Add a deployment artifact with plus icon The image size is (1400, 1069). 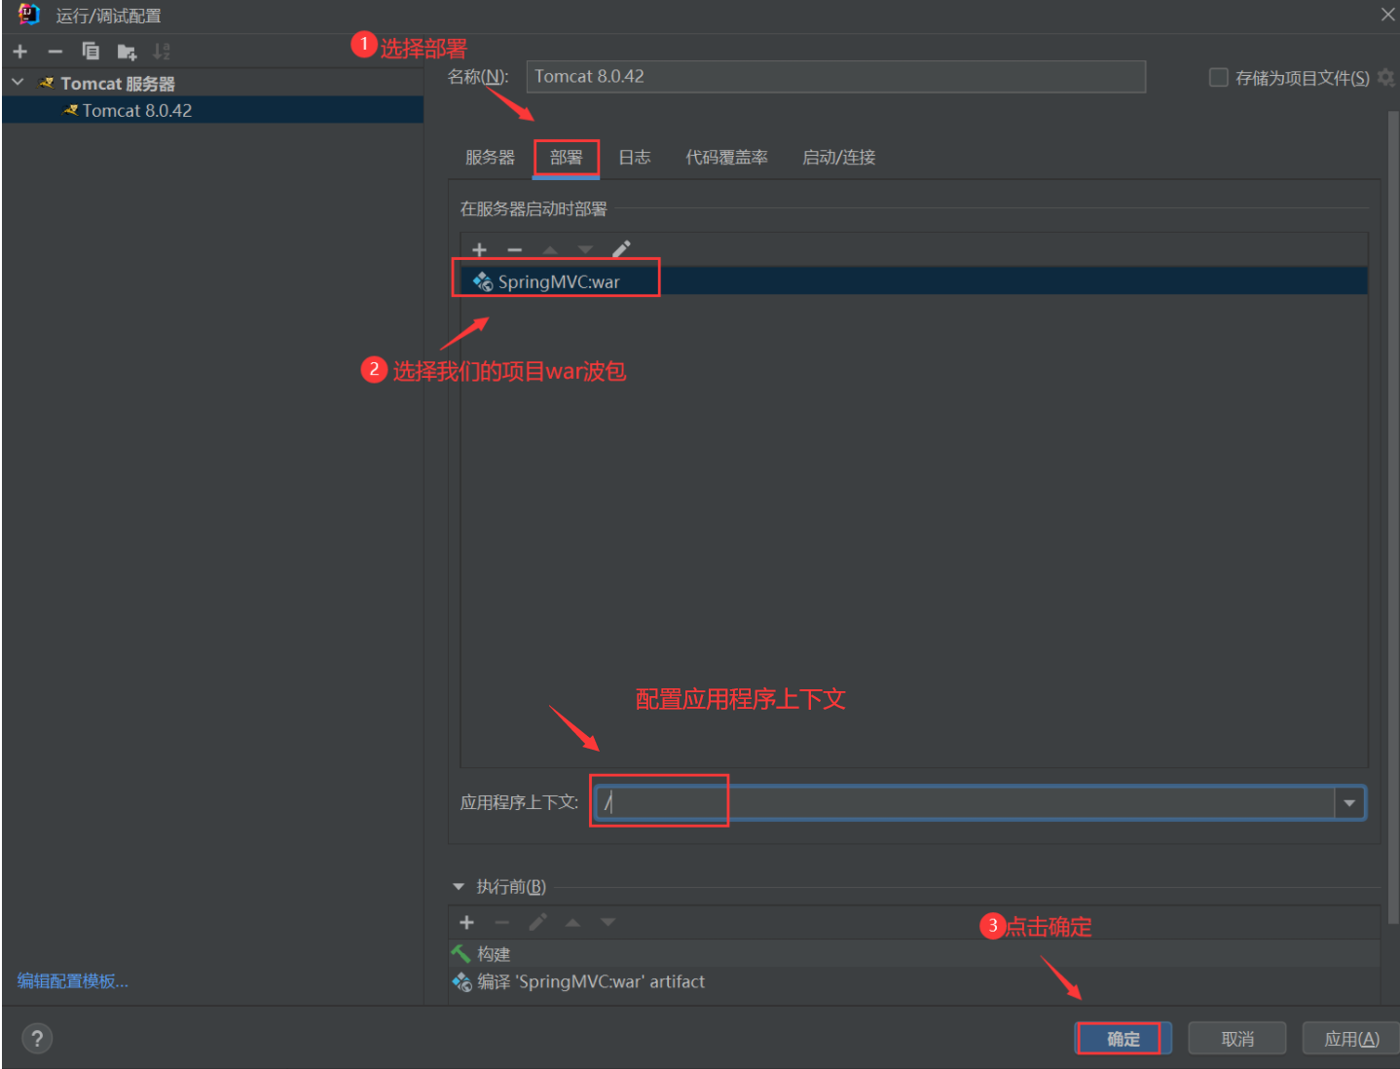tap(479, 250)
